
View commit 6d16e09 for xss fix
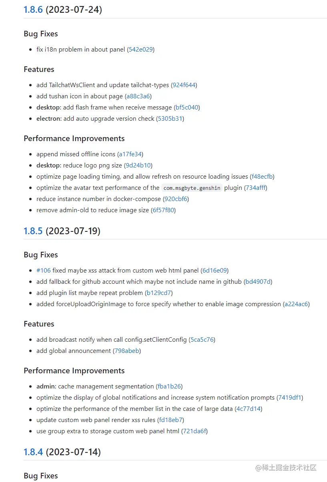[x=215, y=271]
